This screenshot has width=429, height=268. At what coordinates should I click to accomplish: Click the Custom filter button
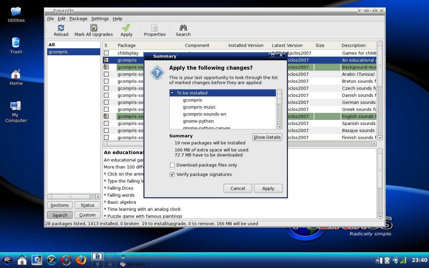(87, 215)
